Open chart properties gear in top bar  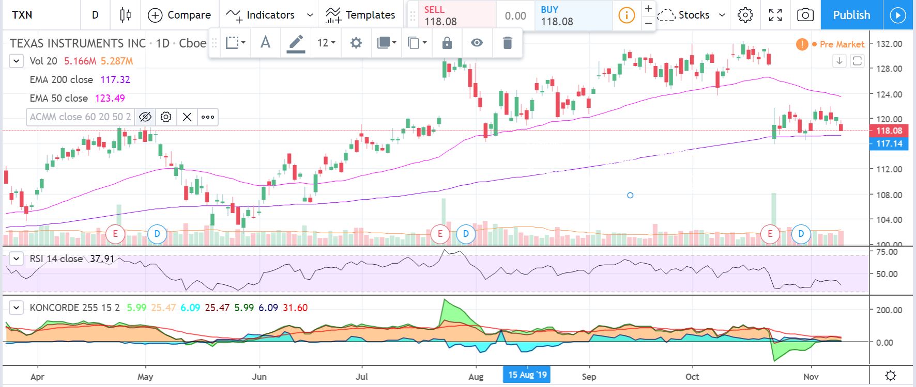coord(745,15)
